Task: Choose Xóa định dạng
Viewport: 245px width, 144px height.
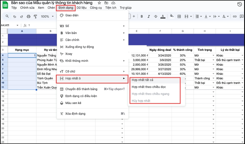Action: point(92,113)
